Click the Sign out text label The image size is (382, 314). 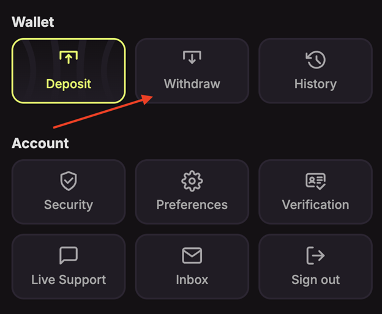[315, 280]
